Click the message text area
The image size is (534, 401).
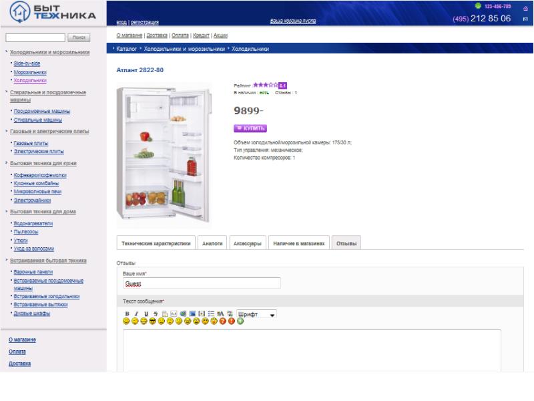(312, 350)
